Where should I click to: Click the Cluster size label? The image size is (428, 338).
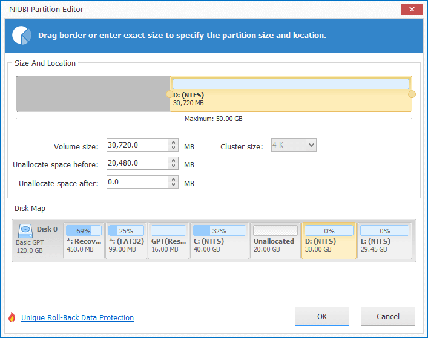[x=242, y=147]
